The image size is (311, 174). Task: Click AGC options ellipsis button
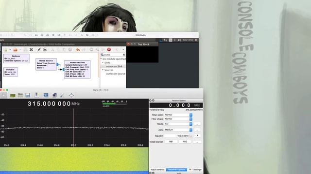(x=197, y=130)
